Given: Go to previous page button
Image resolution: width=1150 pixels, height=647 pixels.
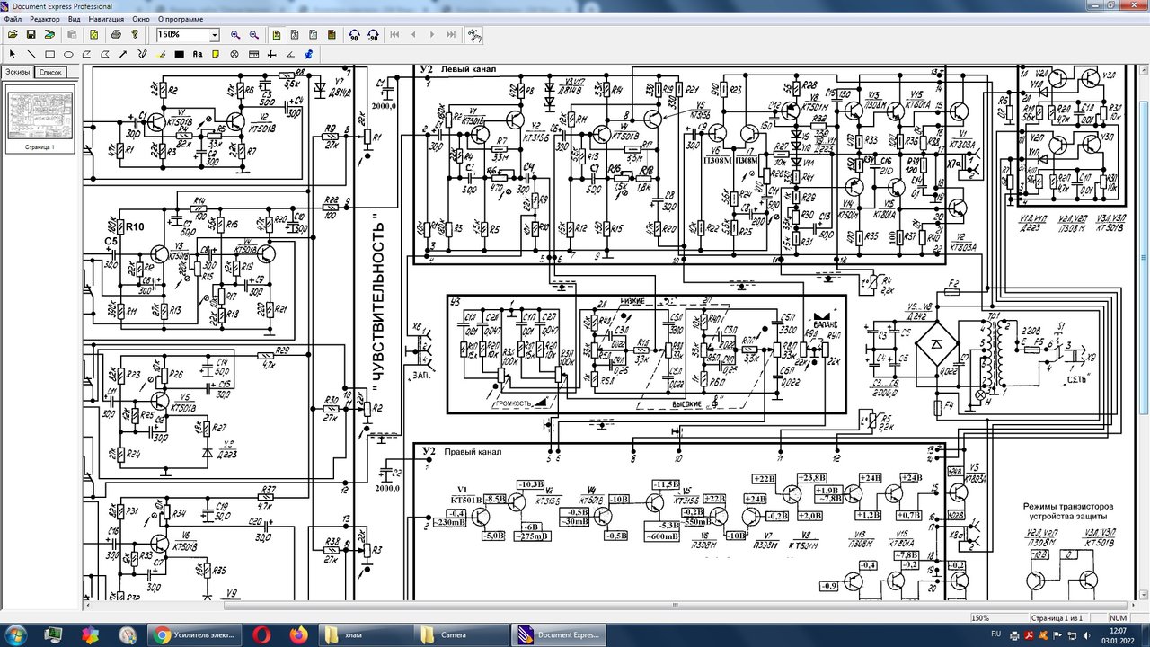Looking at the screenshot, I should coord(413,34).
